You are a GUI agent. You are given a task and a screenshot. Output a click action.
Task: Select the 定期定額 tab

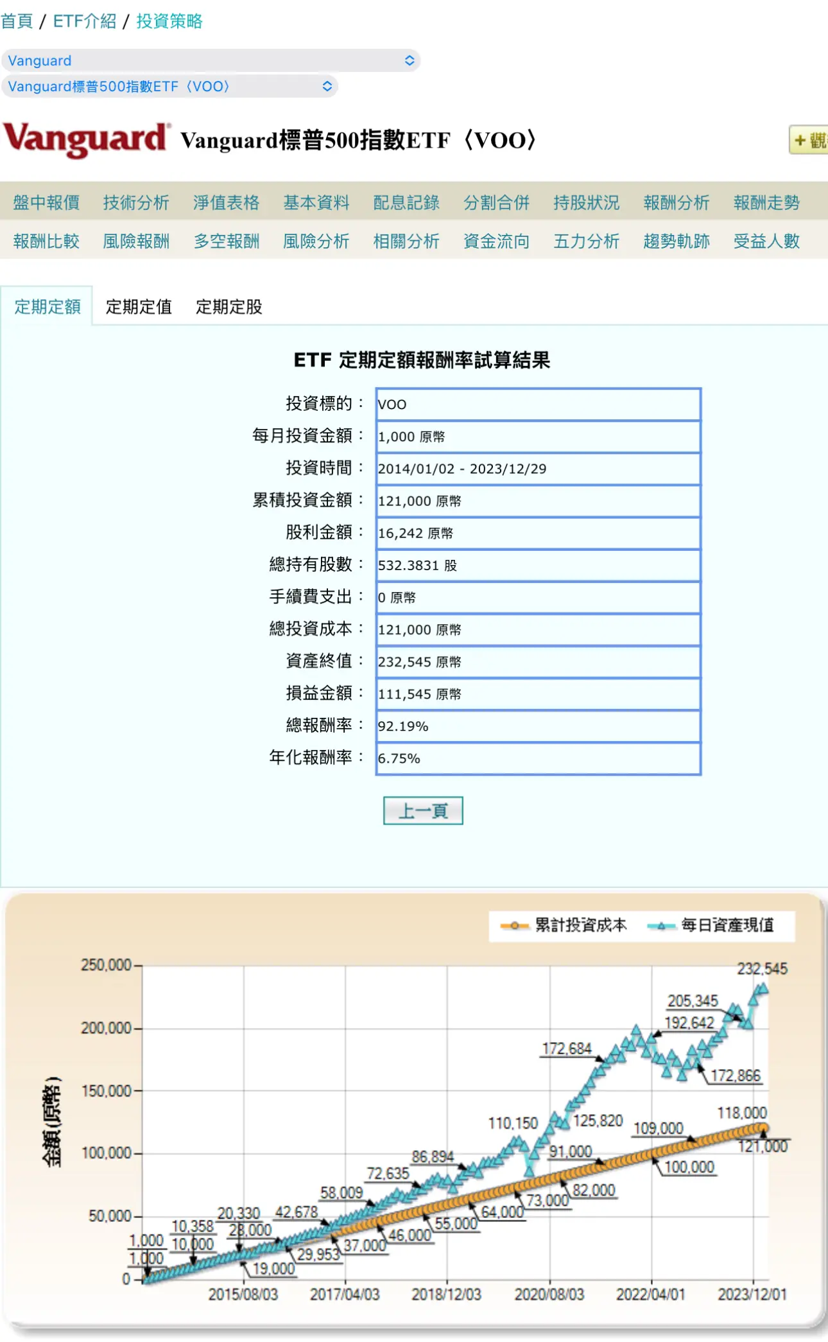tap(47, 307)
